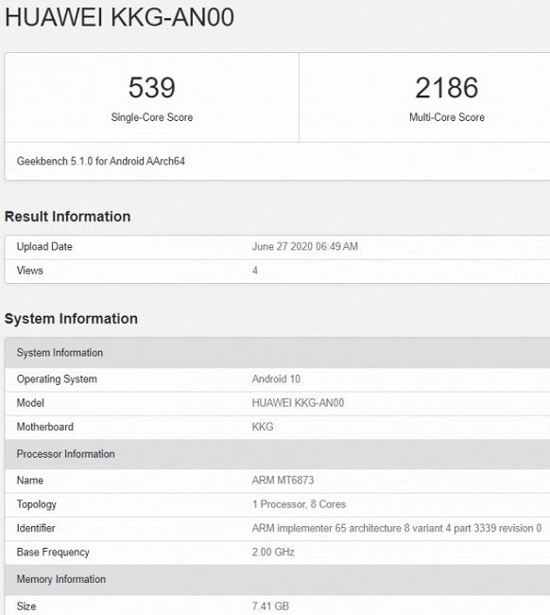Viewport: 550px width, 615px height.
Task: Select the processor name ARM MT6873
Action: [283, 480]
